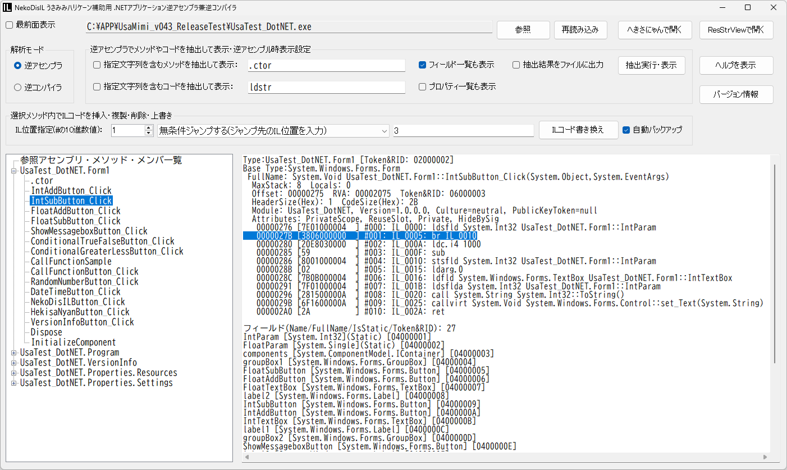This screenshot has height=470, width=787.
Task: Click the method filter field containing .ctor
Action: coord(326,66)
